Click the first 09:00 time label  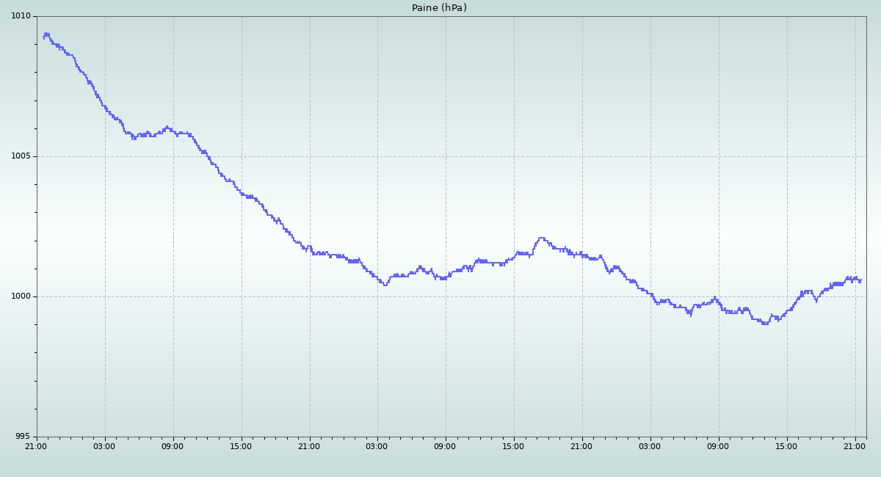(x=173, y=446)
